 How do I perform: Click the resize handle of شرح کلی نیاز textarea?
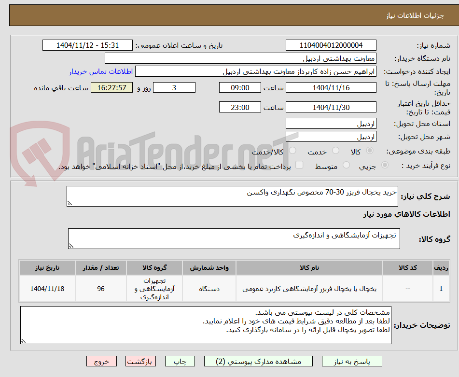click(x=70, y=203)
